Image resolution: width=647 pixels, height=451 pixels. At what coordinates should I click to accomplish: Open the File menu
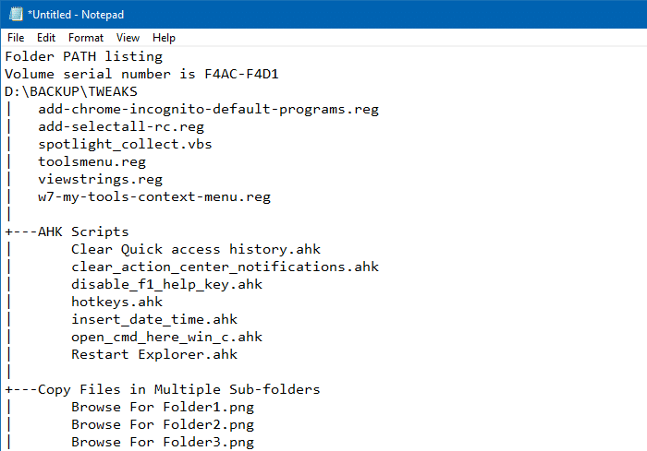click(x=16, y=38)
